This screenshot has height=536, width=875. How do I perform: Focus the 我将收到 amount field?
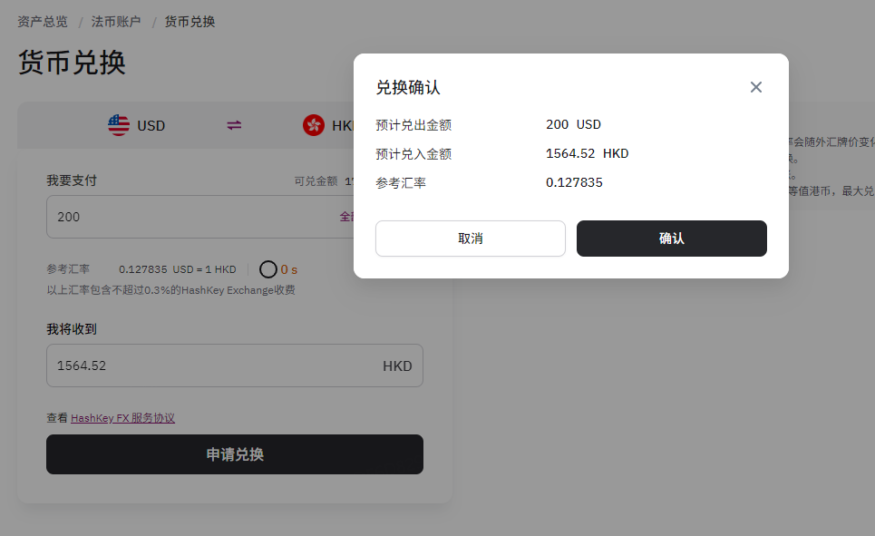(x=234, y=365)
